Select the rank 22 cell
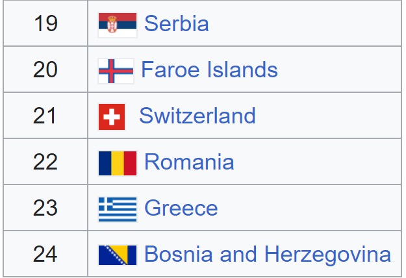406x278 pixels. coord(45,162)
